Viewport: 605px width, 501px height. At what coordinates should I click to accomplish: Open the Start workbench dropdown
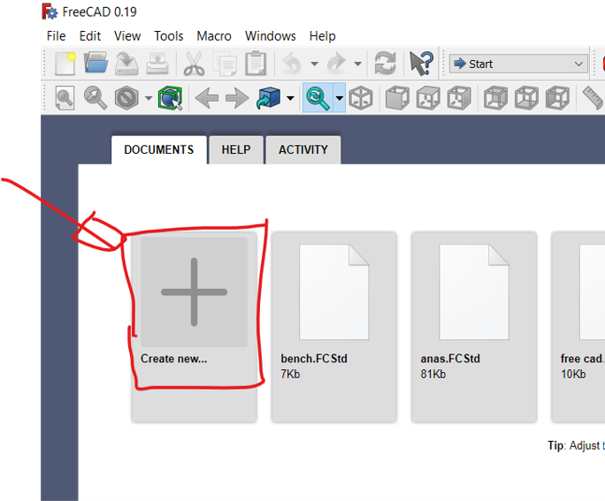pos(518,64)
